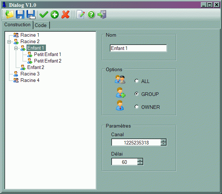Viewport: 222px width, 194px height.
Task: Collapse the Enfant 1 tree node
Action: tap(16, 48)
